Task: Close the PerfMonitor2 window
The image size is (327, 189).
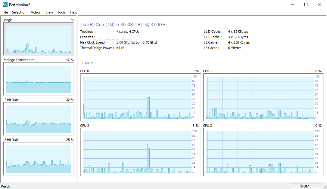Action: coord(320,5)
